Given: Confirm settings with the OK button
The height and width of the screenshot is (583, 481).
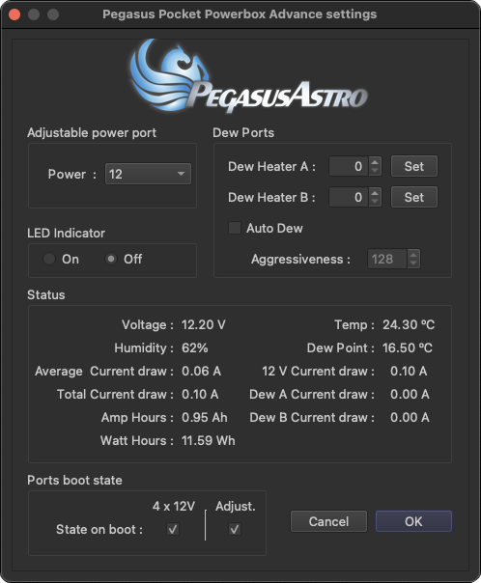Looking at the screenshot, I should pos(413,521).
